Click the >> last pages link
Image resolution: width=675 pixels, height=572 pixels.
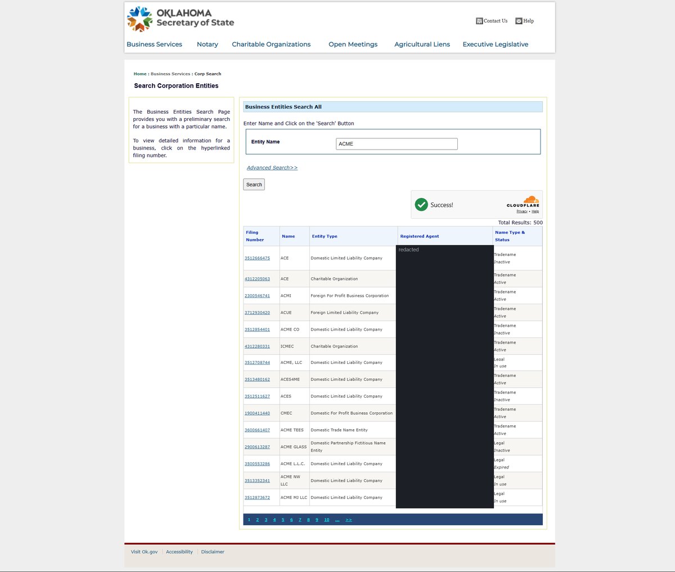[x=349, y=520]
